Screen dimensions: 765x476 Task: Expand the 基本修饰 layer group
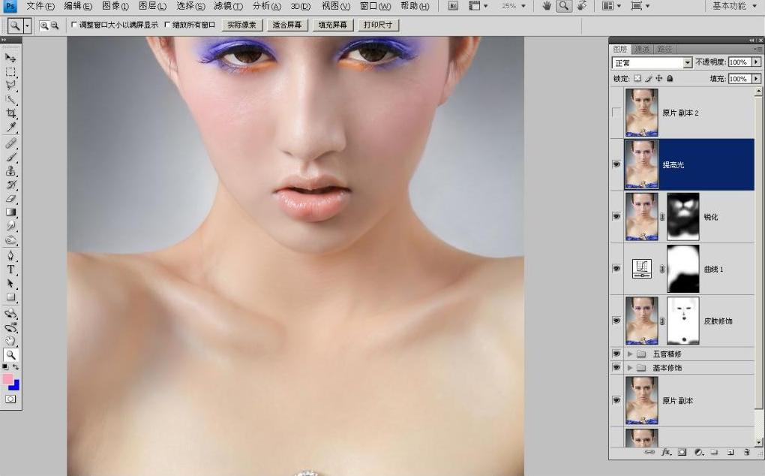tap(630, 368)
